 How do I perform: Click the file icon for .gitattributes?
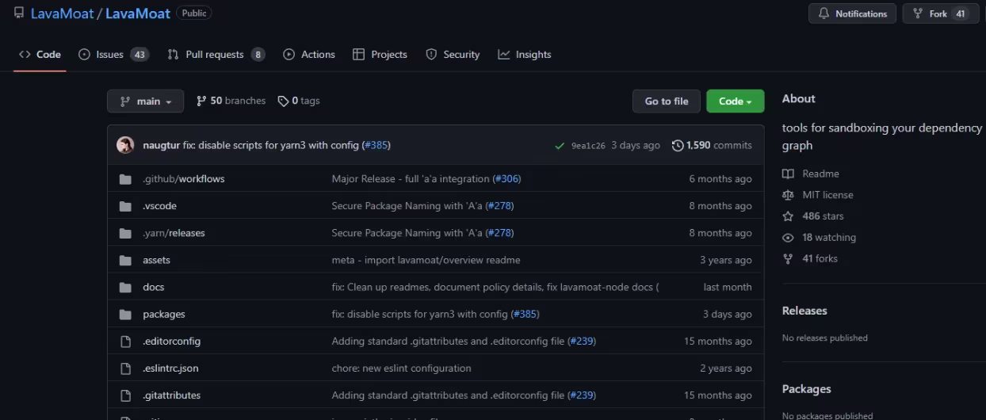(125, 395)
